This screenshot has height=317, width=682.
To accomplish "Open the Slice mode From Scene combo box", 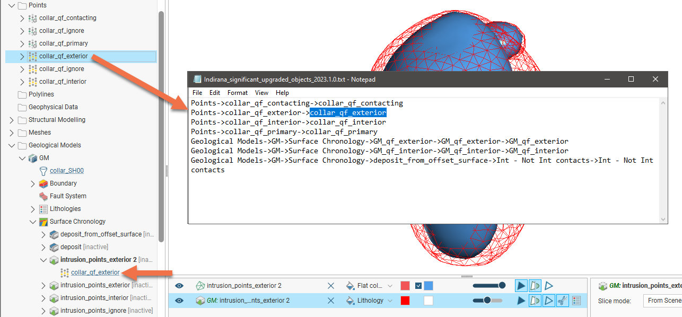I will [663, 301].
